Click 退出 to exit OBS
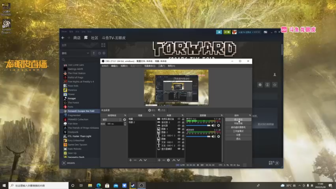The height and width of the screenshot is (189, 336). (x=238, y=139)
